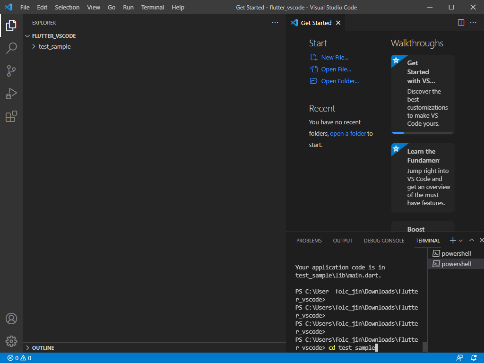484x363 pixels.
Task: Open the File menu
Action: coord(25,7)
